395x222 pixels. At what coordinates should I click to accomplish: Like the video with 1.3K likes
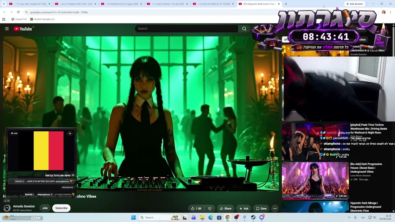click(196, 208)
